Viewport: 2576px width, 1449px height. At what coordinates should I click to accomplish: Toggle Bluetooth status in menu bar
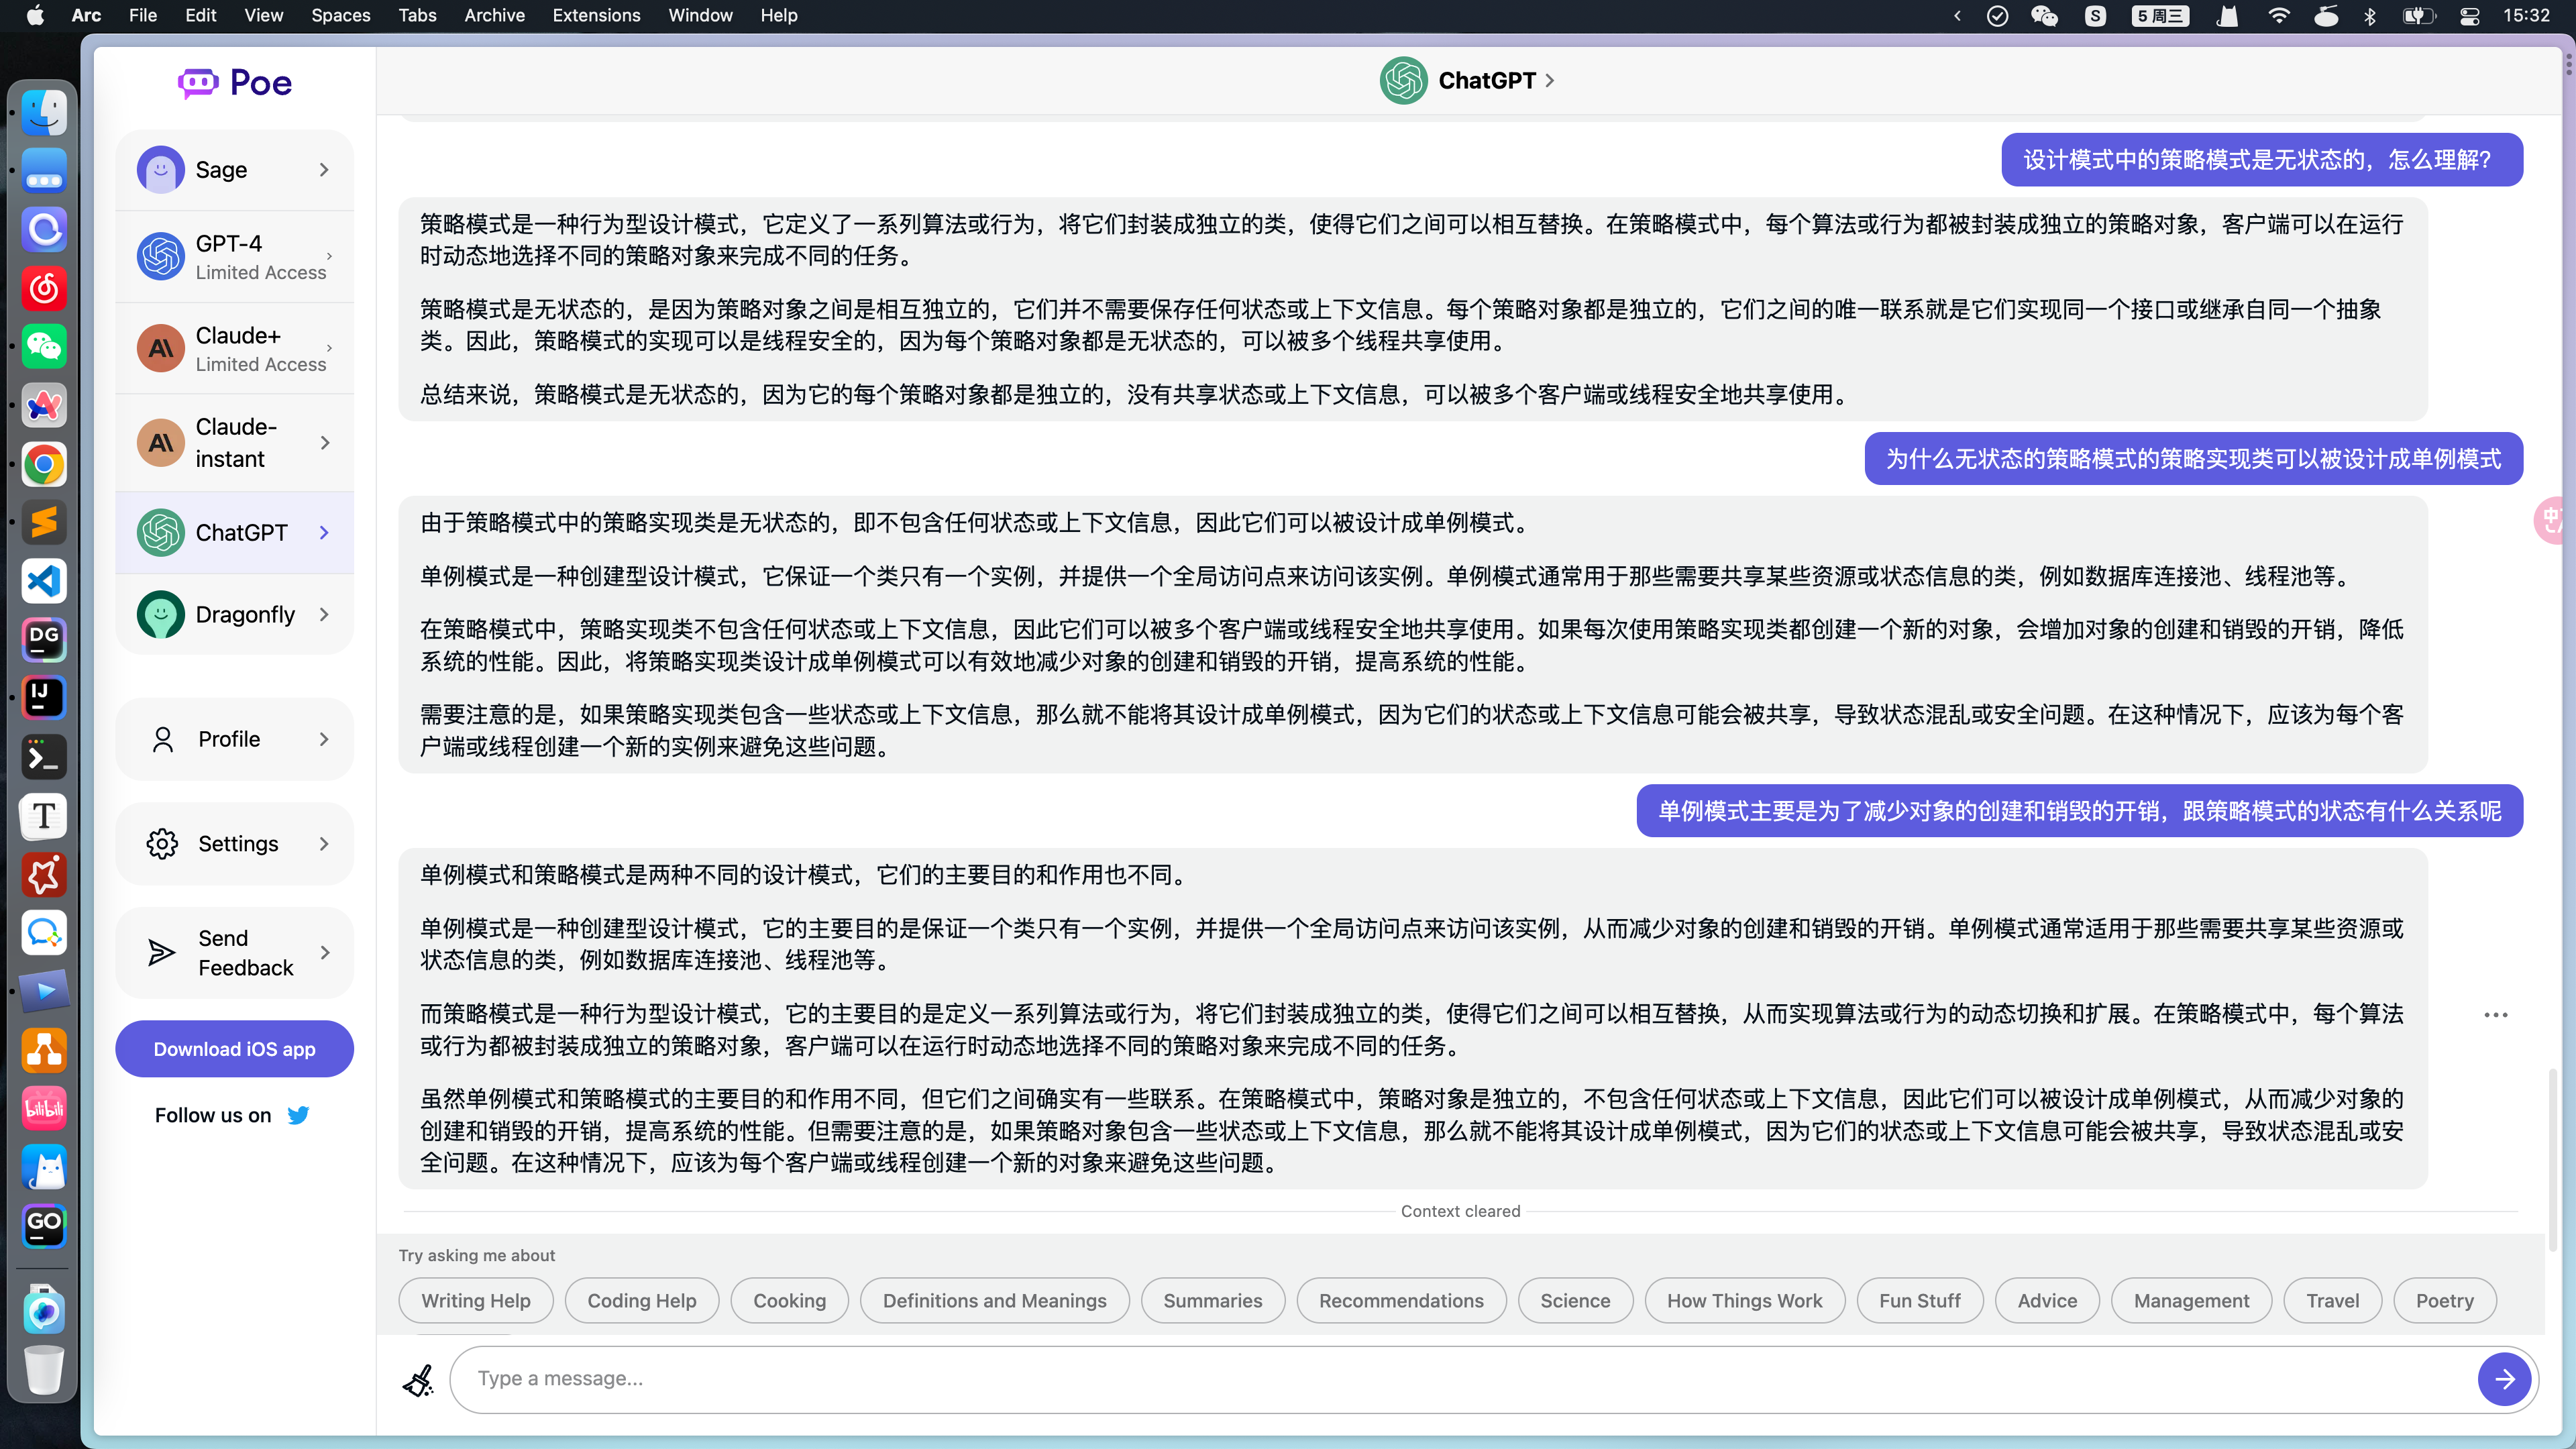[2370, 16]
